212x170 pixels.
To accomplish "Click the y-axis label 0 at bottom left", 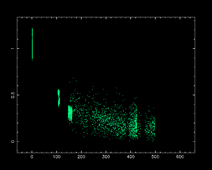I will [13, 141].
